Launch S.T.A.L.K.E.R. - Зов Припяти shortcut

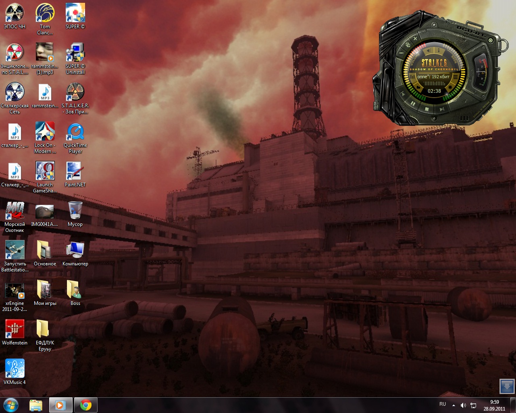[75, 98]
